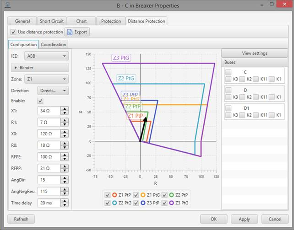Click the Z3 PtG purple legend circle
The width and height of the screenshot is (294, 230).
tap(171, 203)
